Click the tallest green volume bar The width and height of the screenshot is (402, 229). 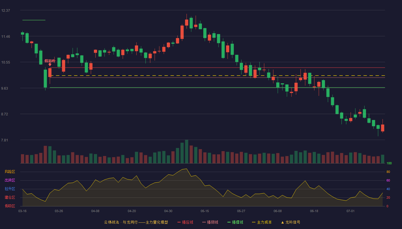click(x=187, y=151)
